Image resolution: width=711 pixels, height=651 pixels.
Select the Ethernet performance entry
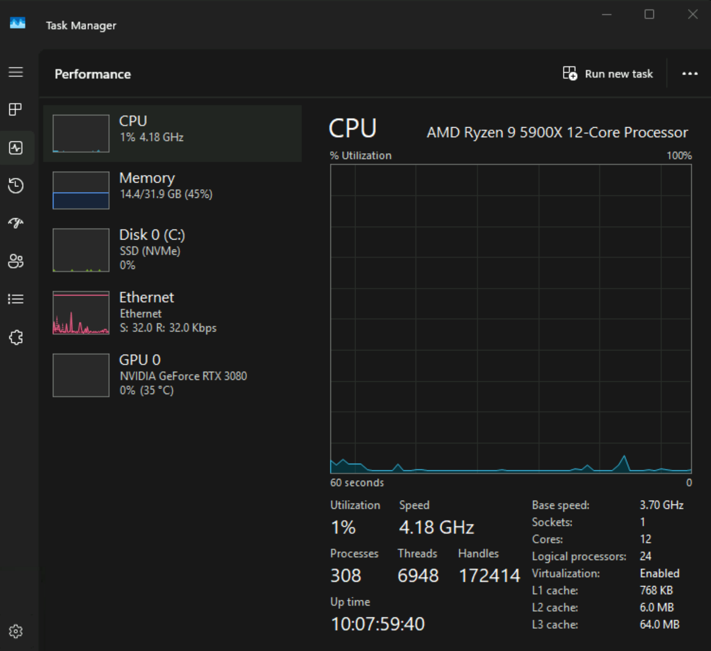point(172,312)
